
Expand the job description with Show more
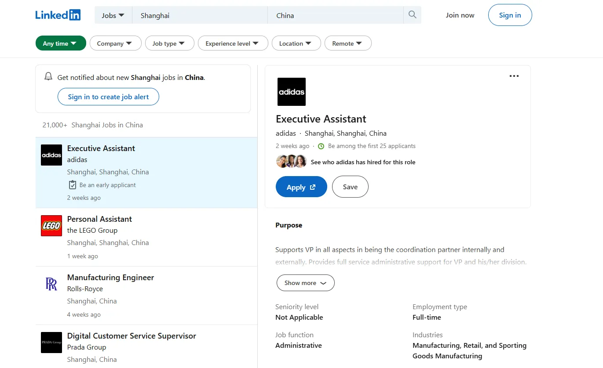tap(306, 283)
